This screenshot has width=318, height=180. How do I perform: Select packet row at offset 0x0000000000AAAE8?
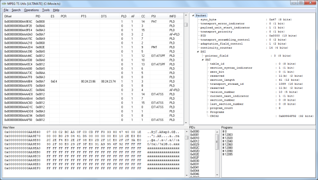pos(93,94)
